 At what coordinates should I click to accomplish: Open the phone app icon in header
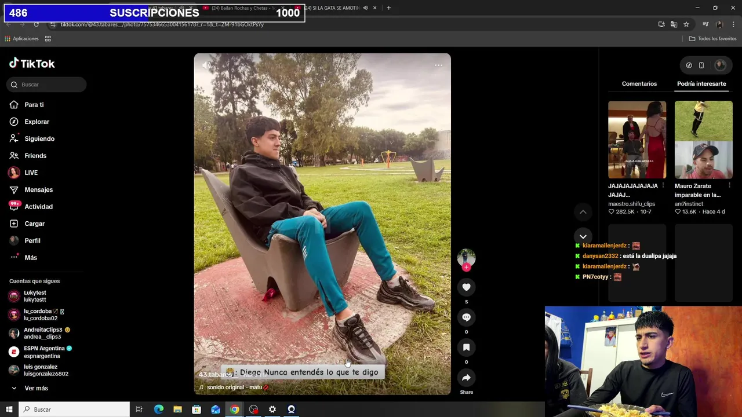(x=701, y=65)
